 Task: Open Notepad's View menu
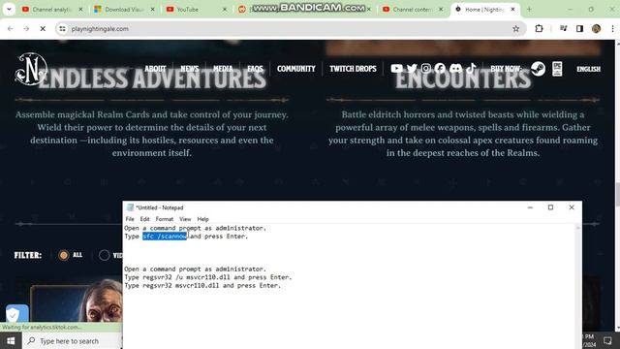tap(185, 219)
